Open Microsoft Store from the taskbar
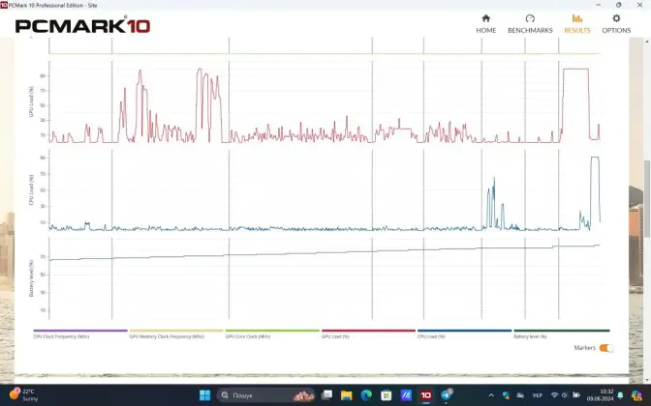Screen dimensions: 651x406 click(387, 395)
